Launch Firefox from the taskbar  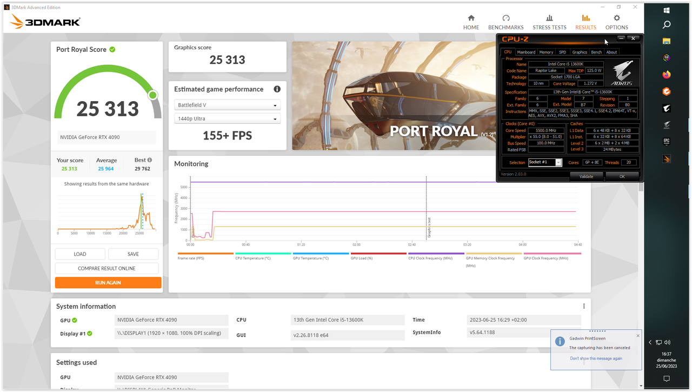pos(667,75)
